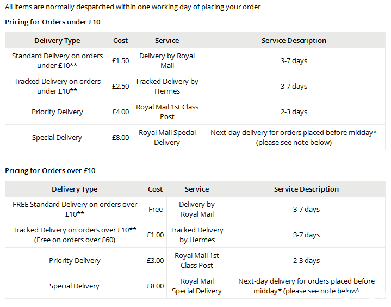This screenshot has height=307, width=391.
Task: Select 'FREE Standard Delivery on orders over £10' cell
Action: (75, 209)
